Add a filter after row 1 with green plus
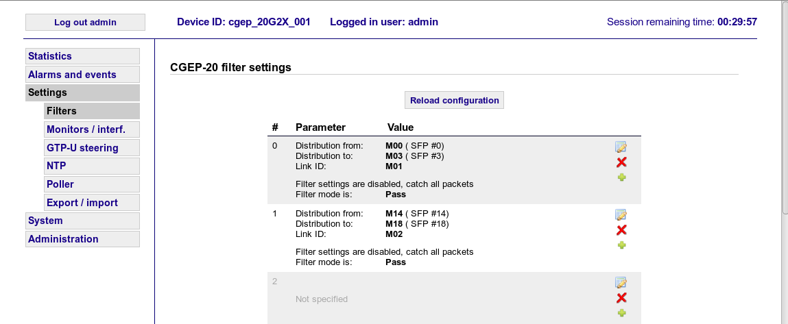 pyautogui.click(x=621, y=245)
